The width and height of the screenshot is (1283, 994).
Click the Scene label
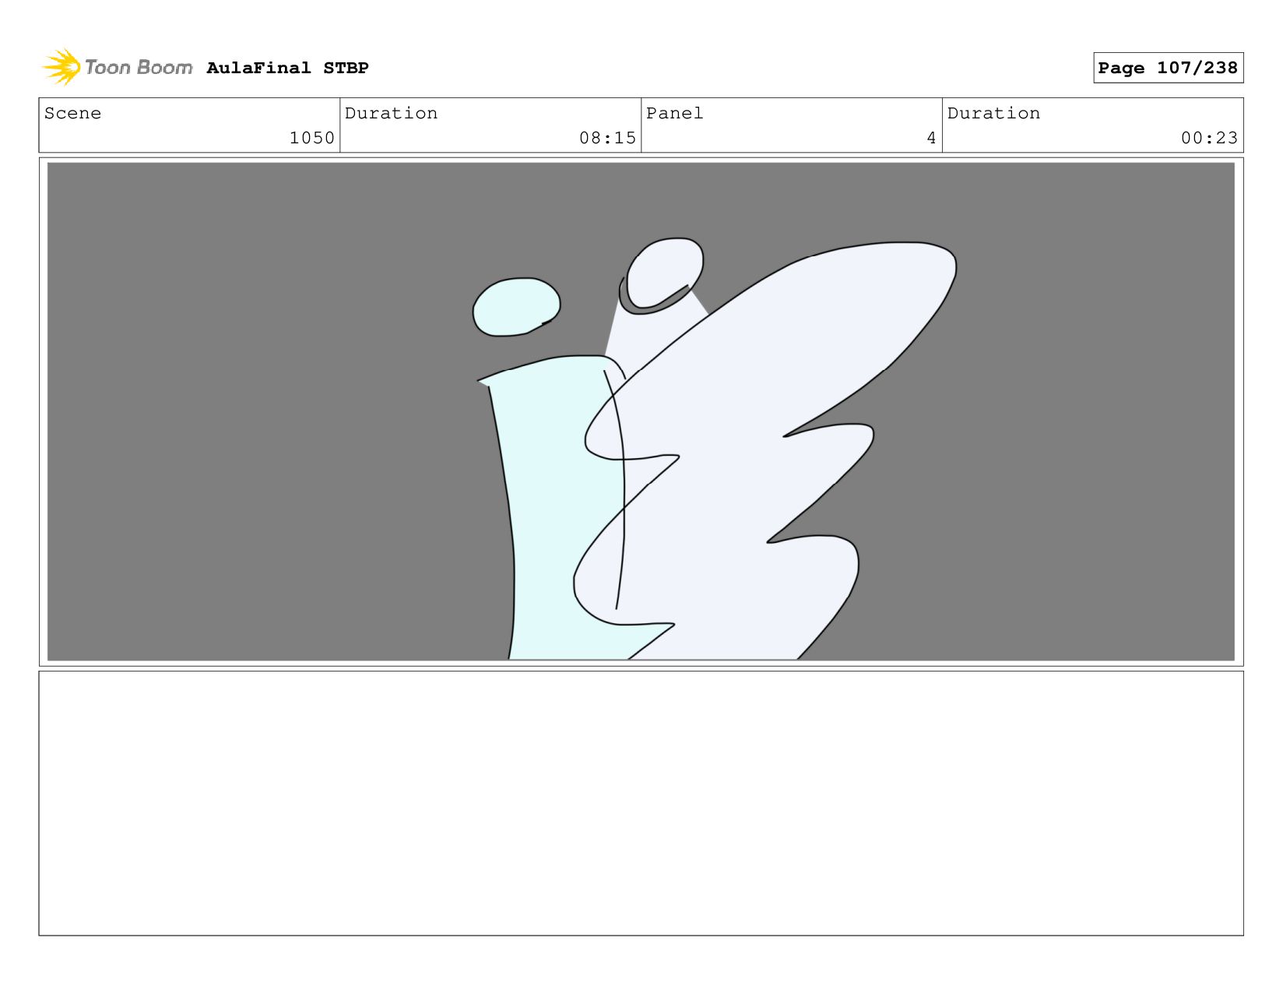[72, 113]
